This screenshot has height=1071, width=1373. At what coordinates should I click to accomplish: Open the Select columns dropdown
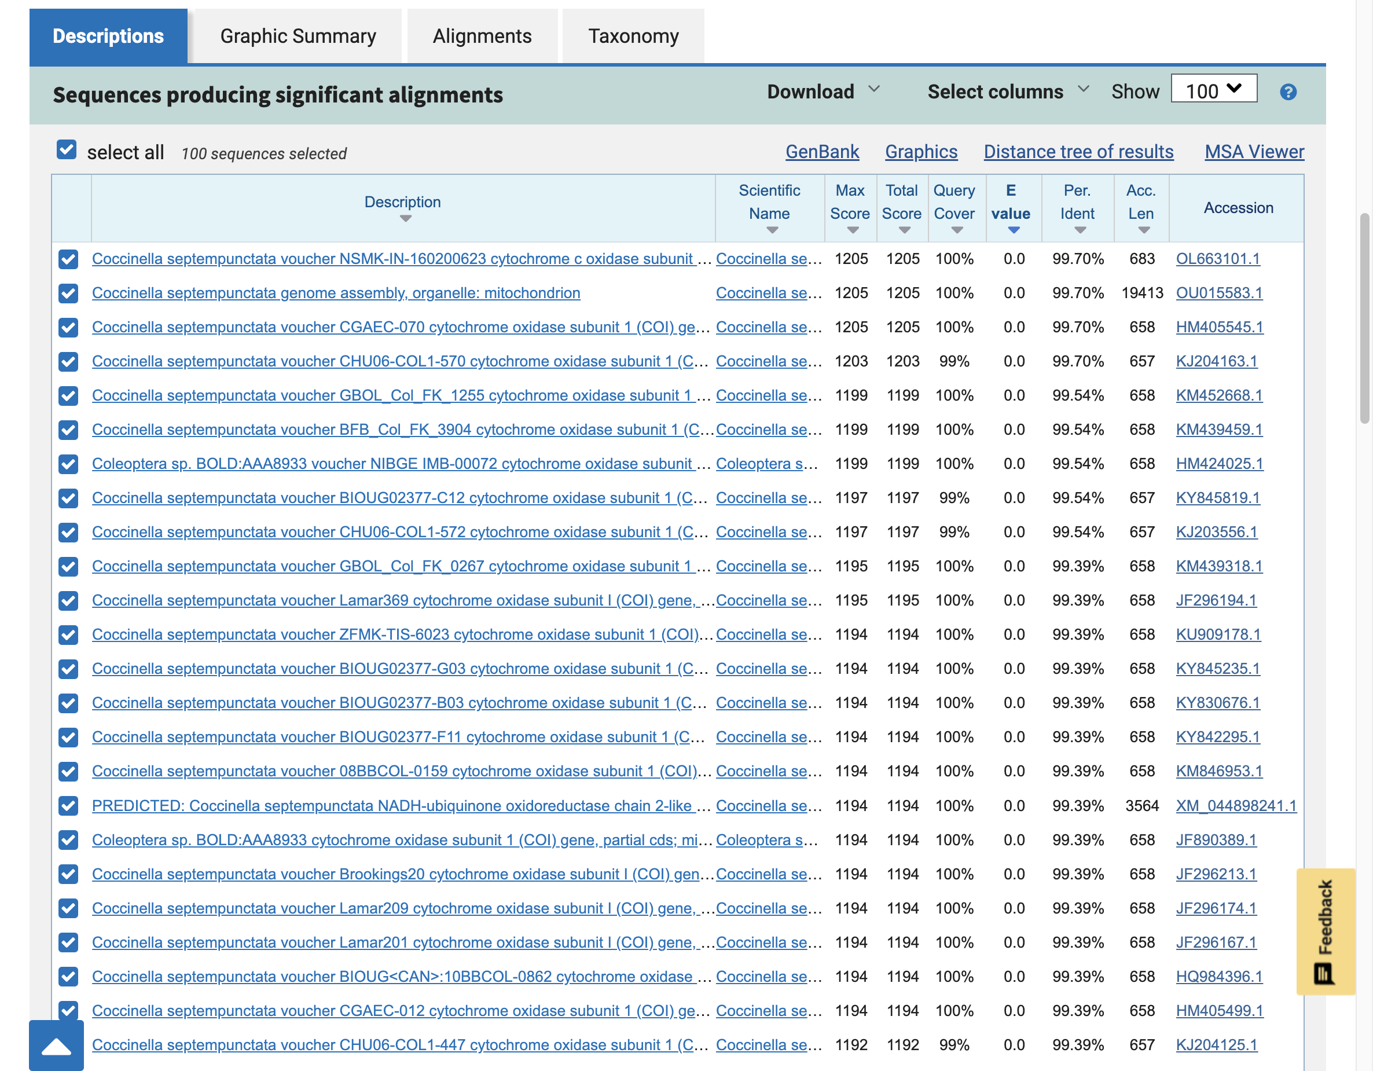point(1008,92)
